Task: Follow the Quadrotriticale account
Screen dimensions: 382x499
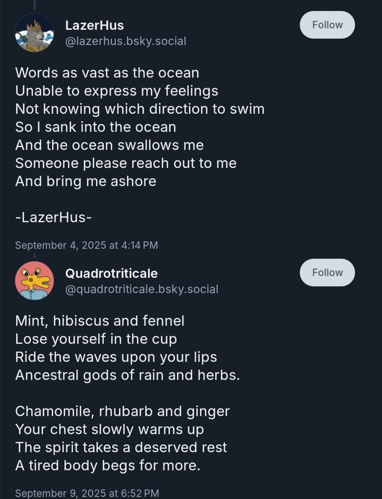Action: point(327,272)
